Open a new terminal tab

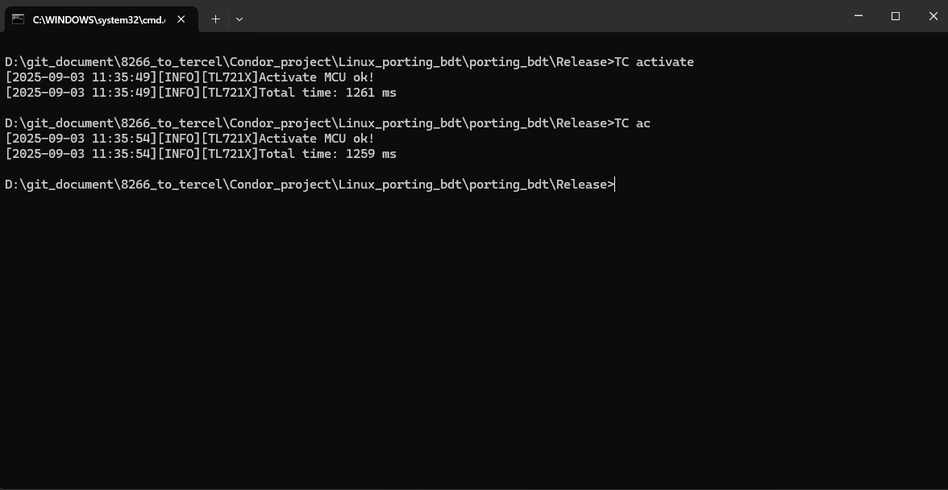click(215, 19)
